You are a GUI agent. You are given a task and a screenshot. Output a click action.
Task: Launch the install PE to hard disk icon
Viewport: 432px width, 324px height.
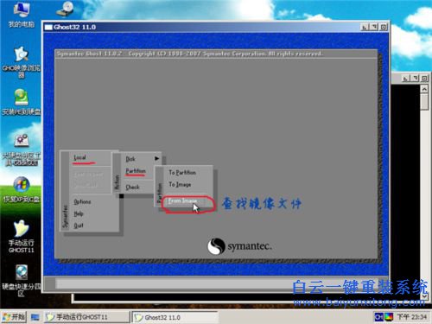coord(21,102)
